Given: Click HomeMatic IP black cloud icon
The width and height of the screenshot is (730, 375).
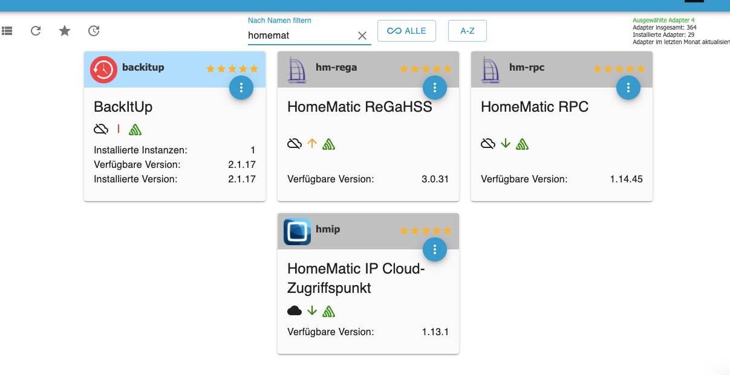Looking at the screenshot, I should pos(295,311).
